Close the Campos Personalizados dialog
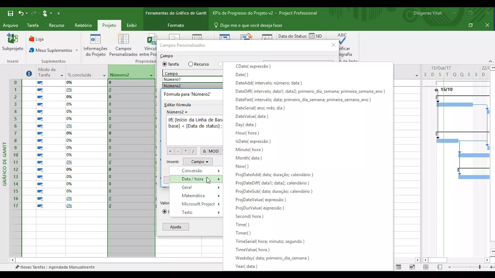495x278 pixels. [333, 45]
